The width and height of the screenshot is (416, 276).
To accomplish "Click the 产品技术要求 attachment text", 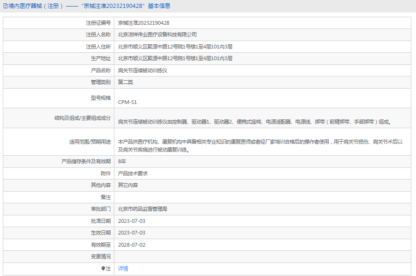I will tap(133, 173).
